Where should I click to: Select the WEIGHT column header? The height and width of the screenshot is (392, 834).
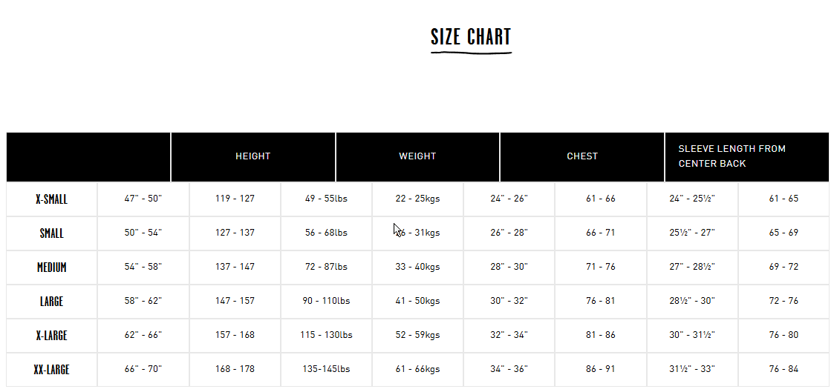point(417,156)
